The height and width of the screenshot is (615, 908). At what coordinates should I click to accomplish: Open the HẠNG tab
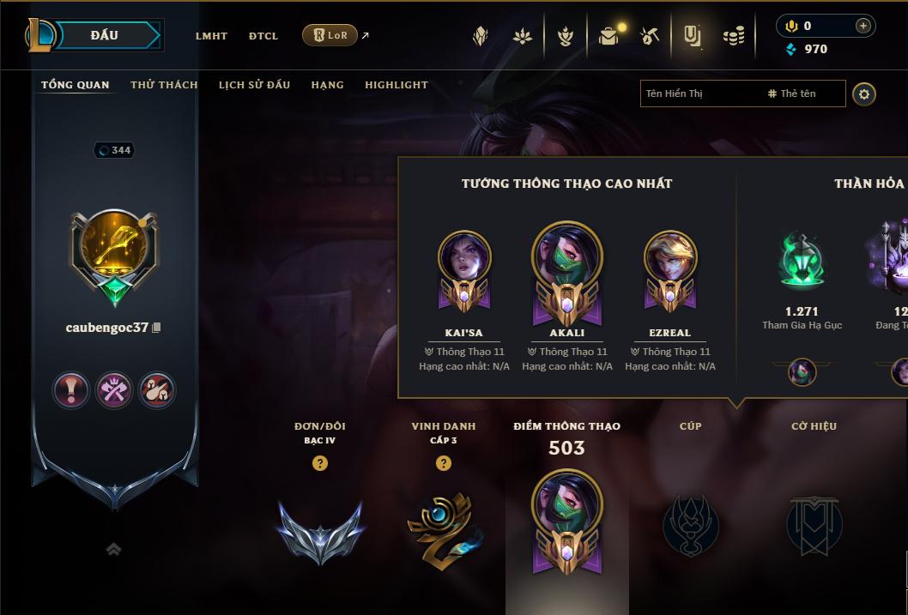327,85
